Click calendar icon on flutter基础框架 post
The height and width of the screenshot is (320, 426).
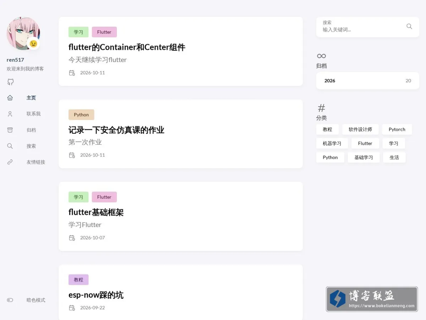72,238
